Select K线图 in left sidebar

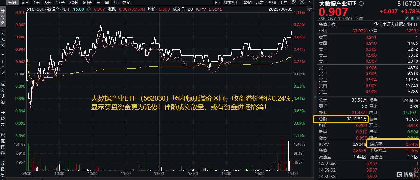[3, 39]
